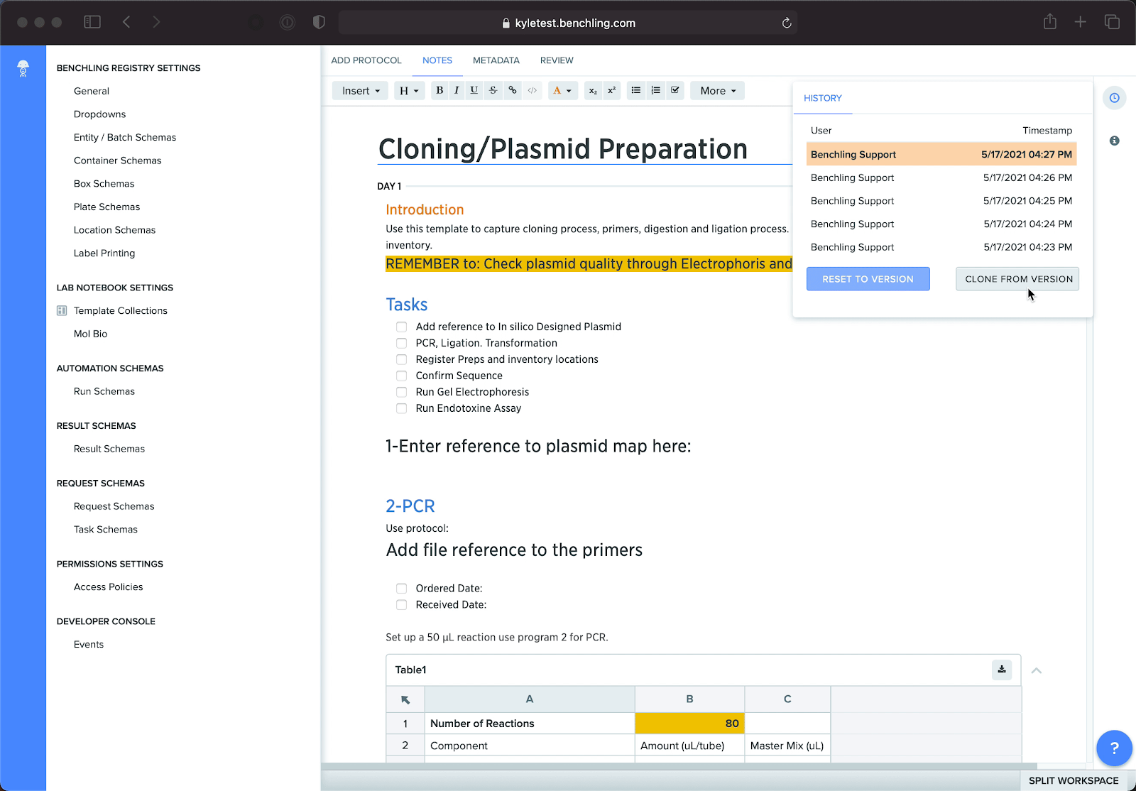Insert a checklist from the toolbar
This screenshot has width=1136, height=791.
675,90
